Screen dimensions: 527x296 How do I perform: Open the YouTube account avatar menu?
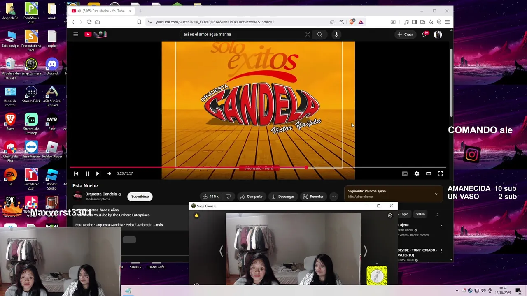click(x=438, y=35)
